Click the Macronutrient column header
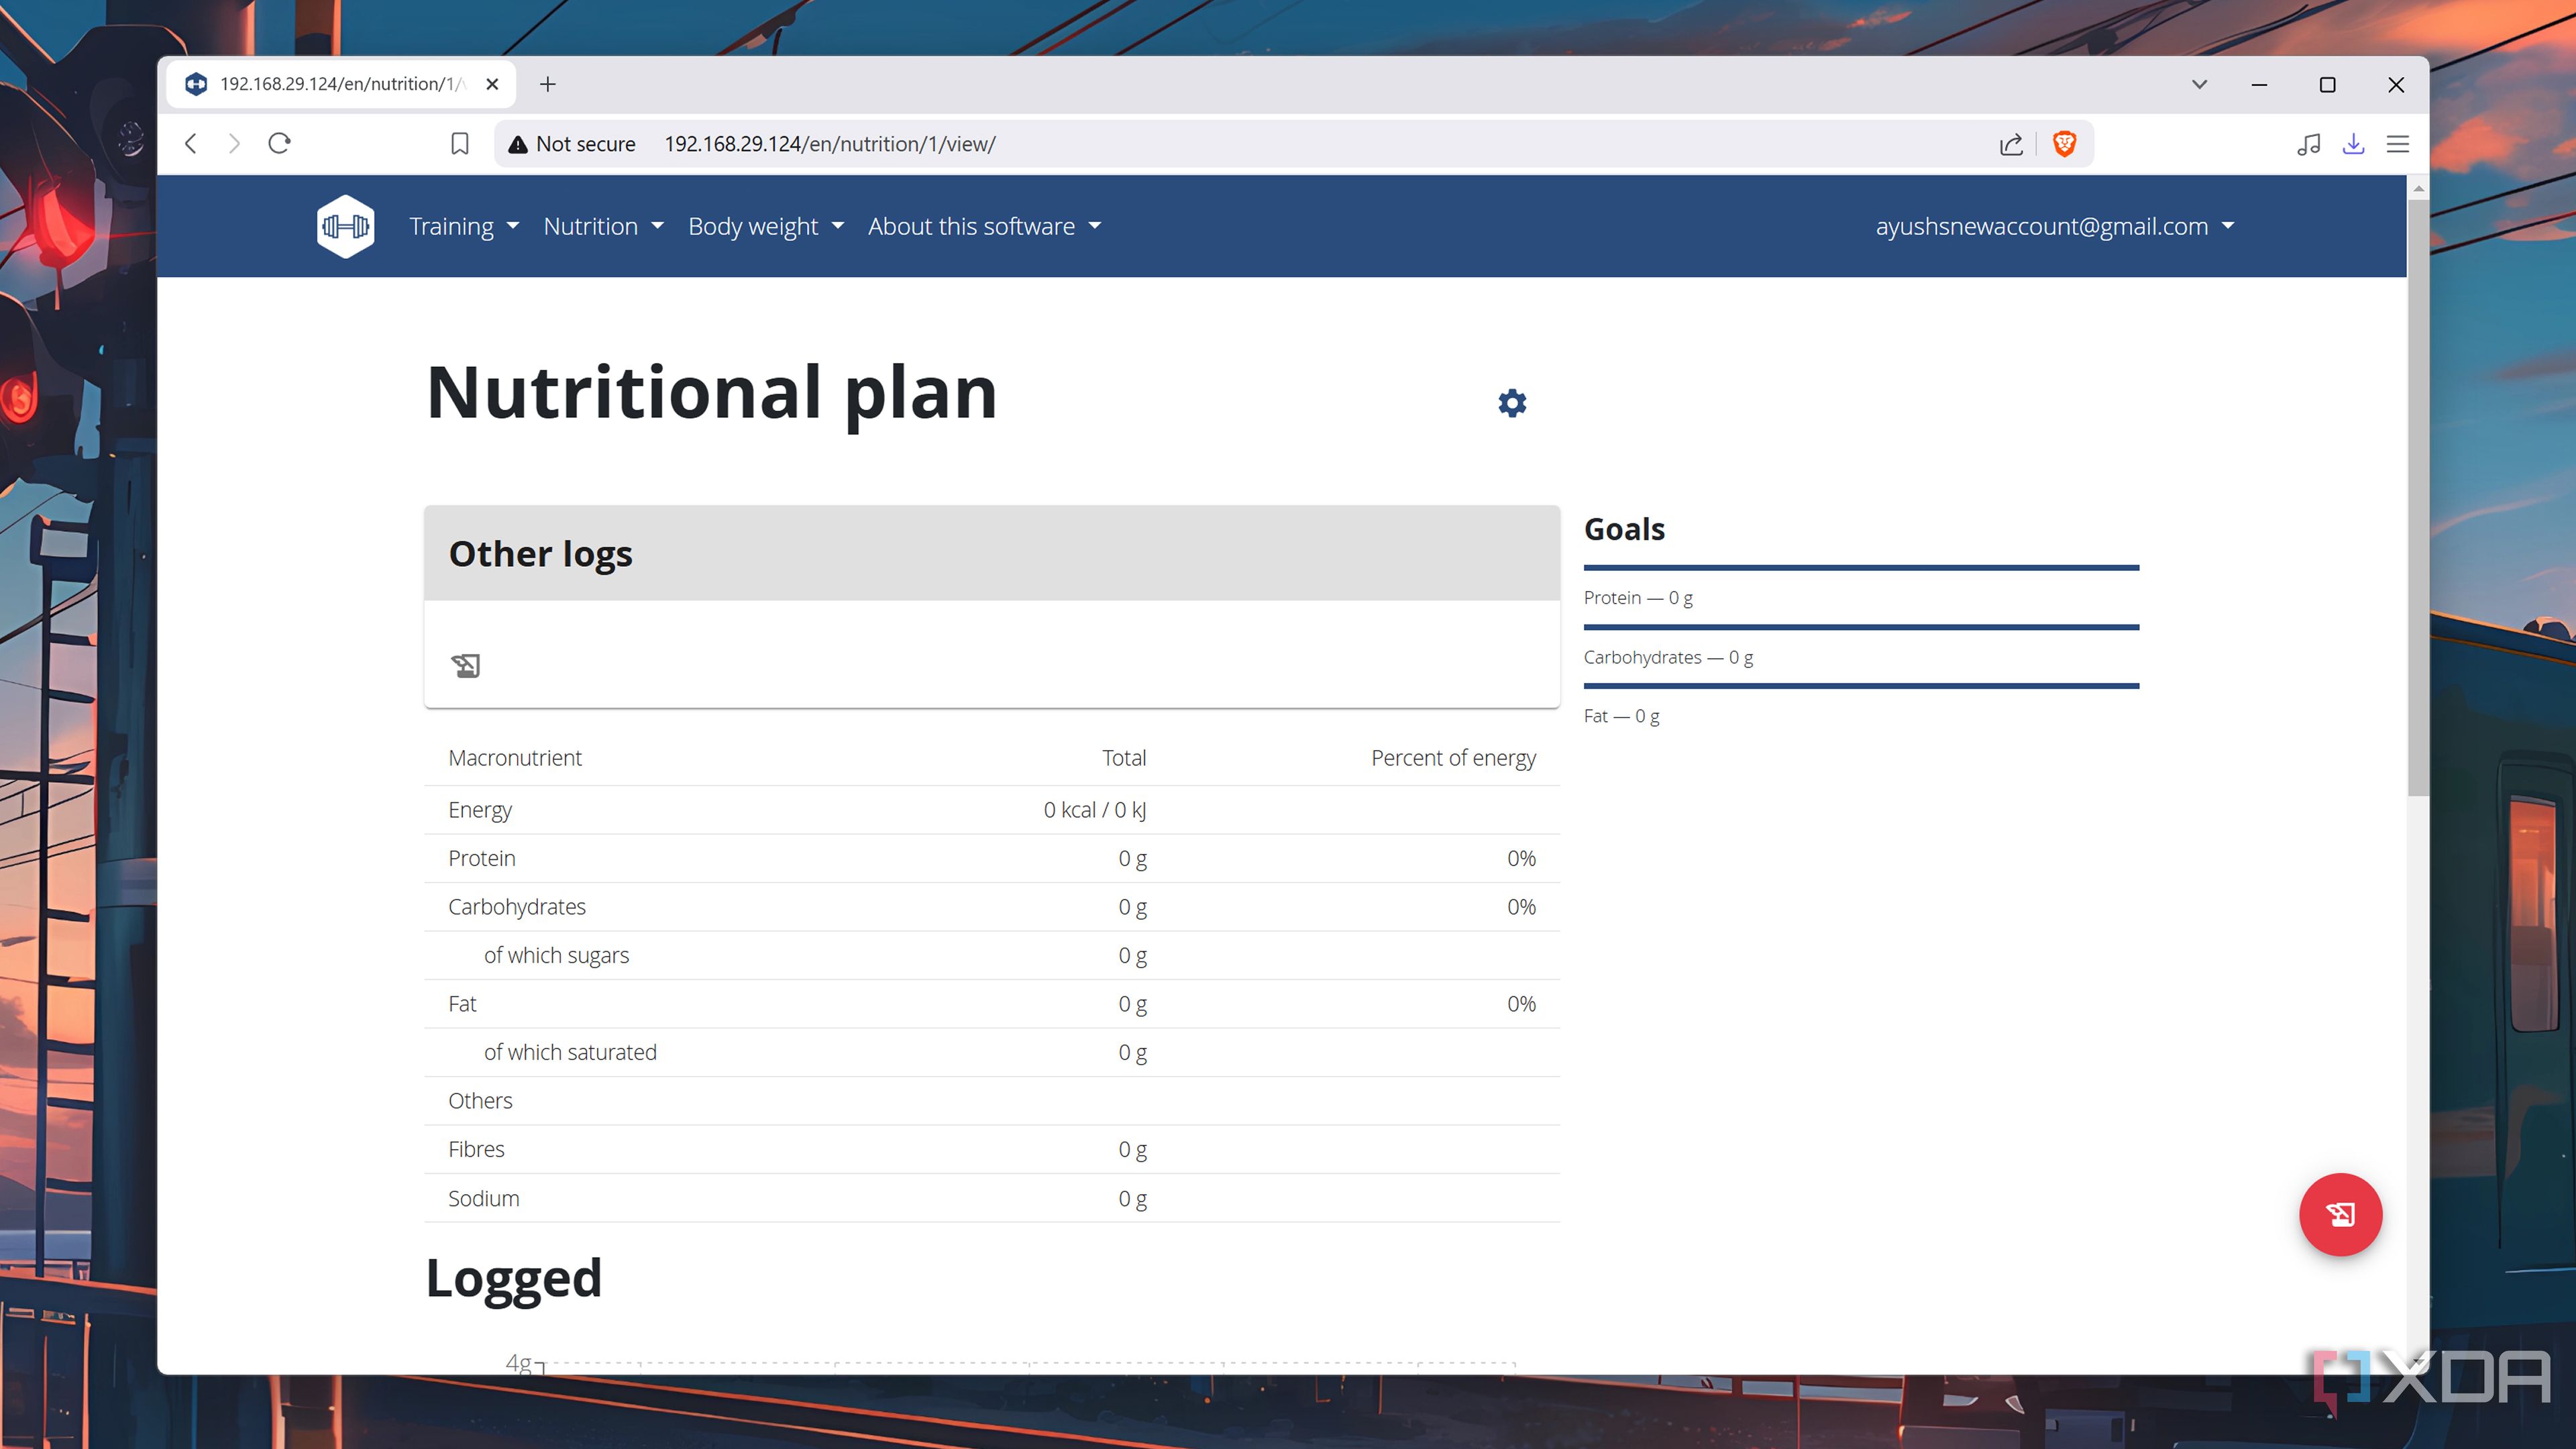 tap(514, 758)
